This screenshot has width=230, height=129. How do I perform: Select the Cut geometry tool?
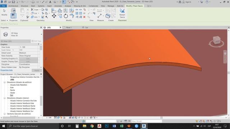(34, 13)
